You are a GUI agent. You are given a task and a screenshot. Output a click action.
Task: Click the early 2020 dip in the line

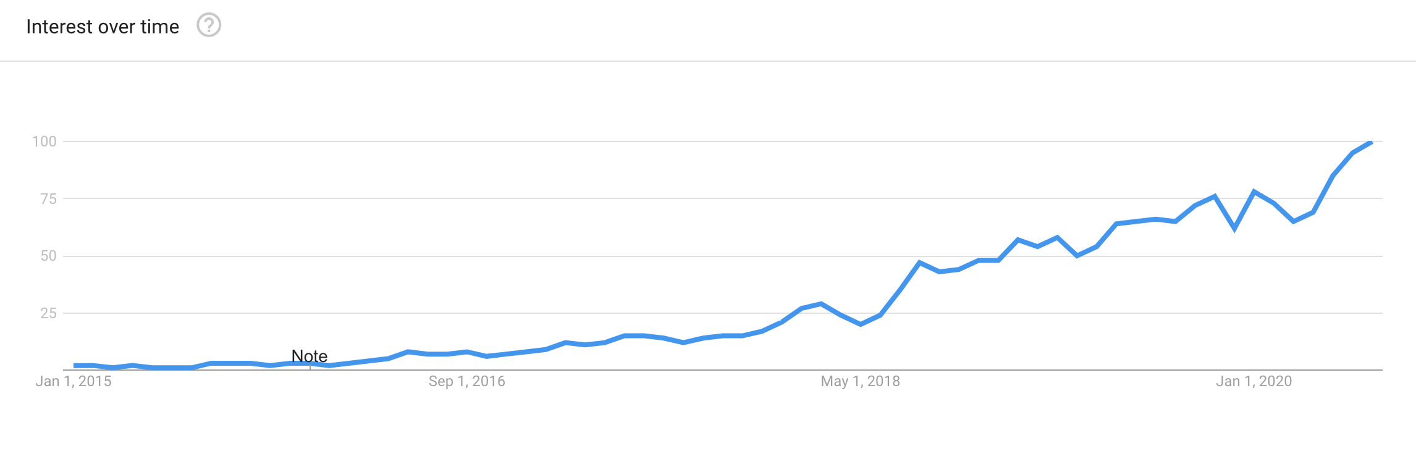pos(1234,229)
